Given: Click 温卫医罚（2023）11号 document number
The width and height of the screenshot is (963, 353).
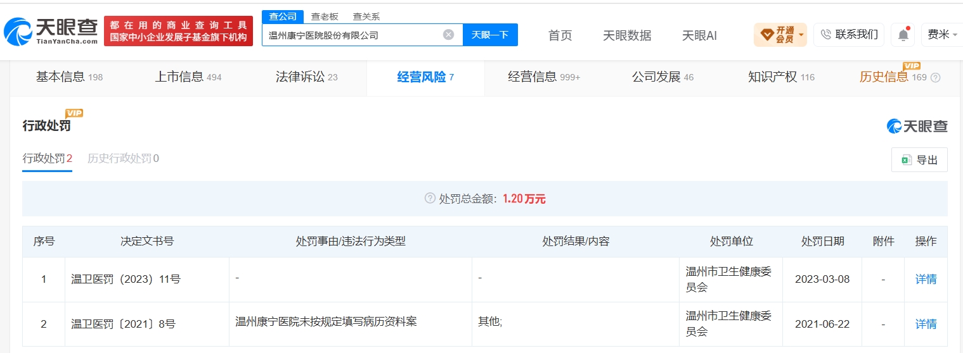Looking at the screenshot, I should click(126, 279).
